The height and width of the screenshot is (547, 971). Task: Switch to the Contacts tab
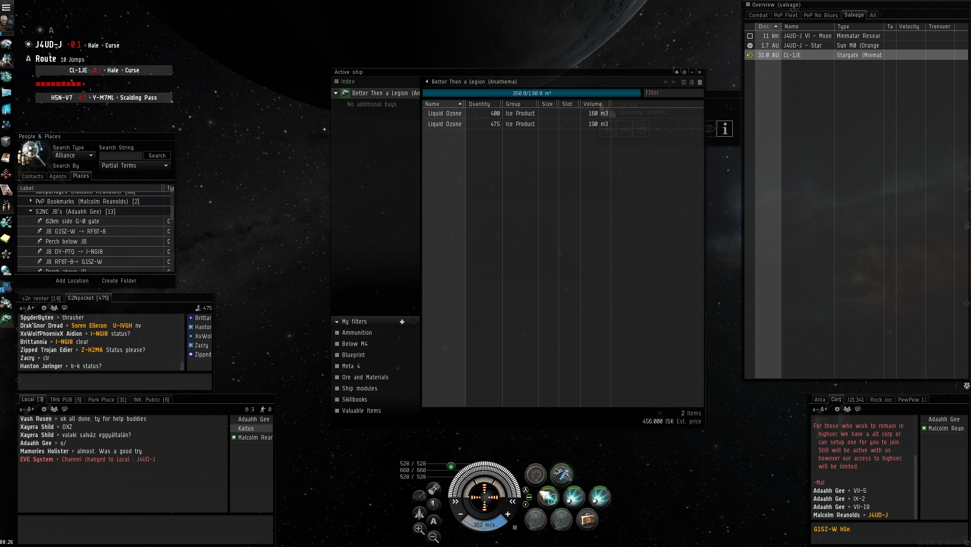tap(32, 176)
